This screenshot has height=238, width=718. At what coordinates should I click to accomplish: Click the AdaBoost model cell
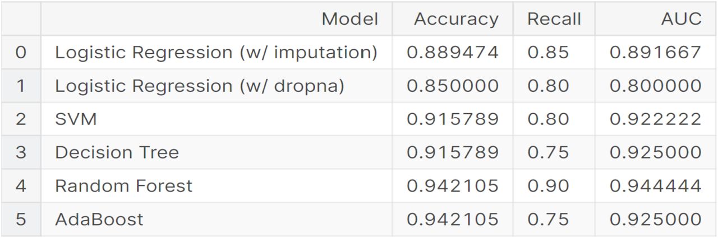pos(99,219)
